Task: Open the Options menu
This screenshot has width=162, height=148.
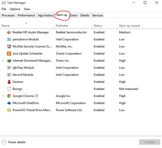Action: 15,9
